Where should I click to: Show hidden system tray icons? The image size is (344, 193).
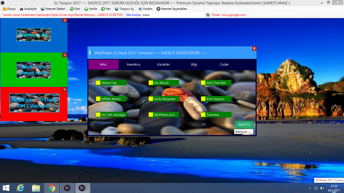(x=310, y=188)
